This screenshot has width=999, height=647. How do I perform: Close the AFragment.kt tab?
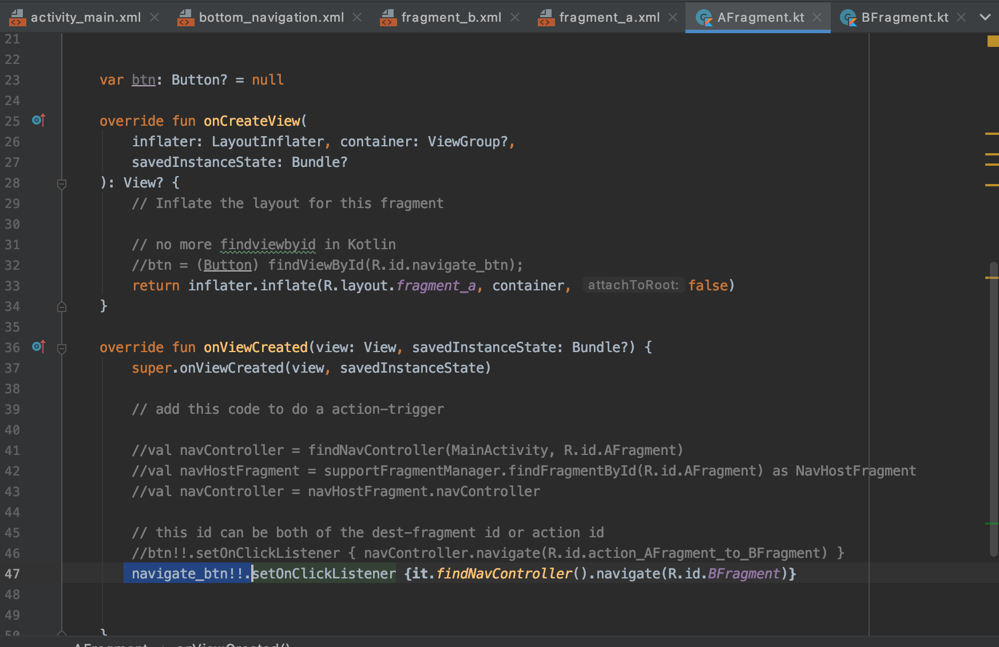pyautogui.click(x=817, y=17)
